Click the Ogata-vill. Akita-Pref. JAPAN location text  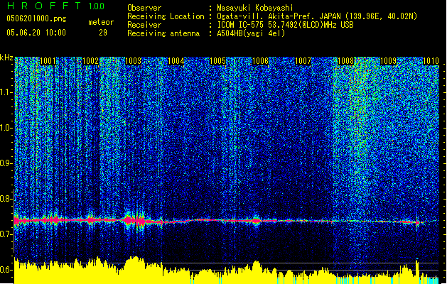pos(317,16)
